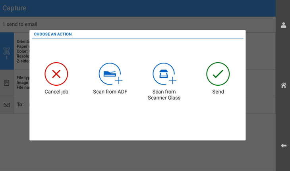Click the back arrow in the sidebar
This screenshot has height=171, width=290.
(x=283, y=146)
